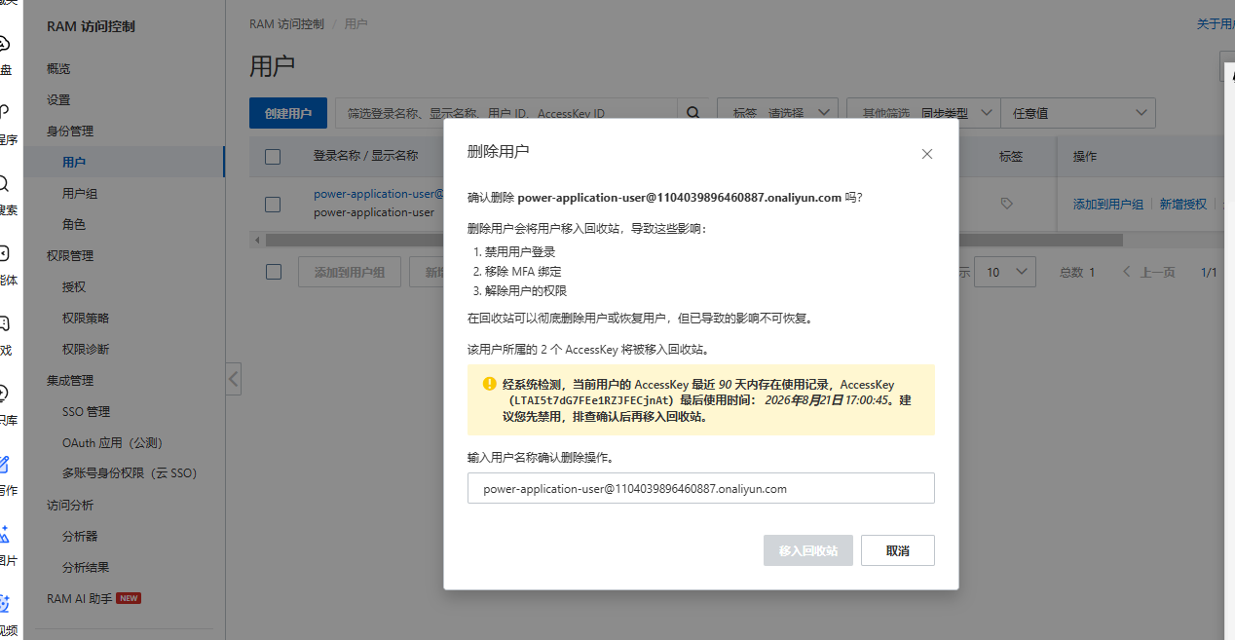This screenshot has width=1235, height=640.
Task: Click the 创建用户 button
Action: pyautogui.click(x=288, y=113)
